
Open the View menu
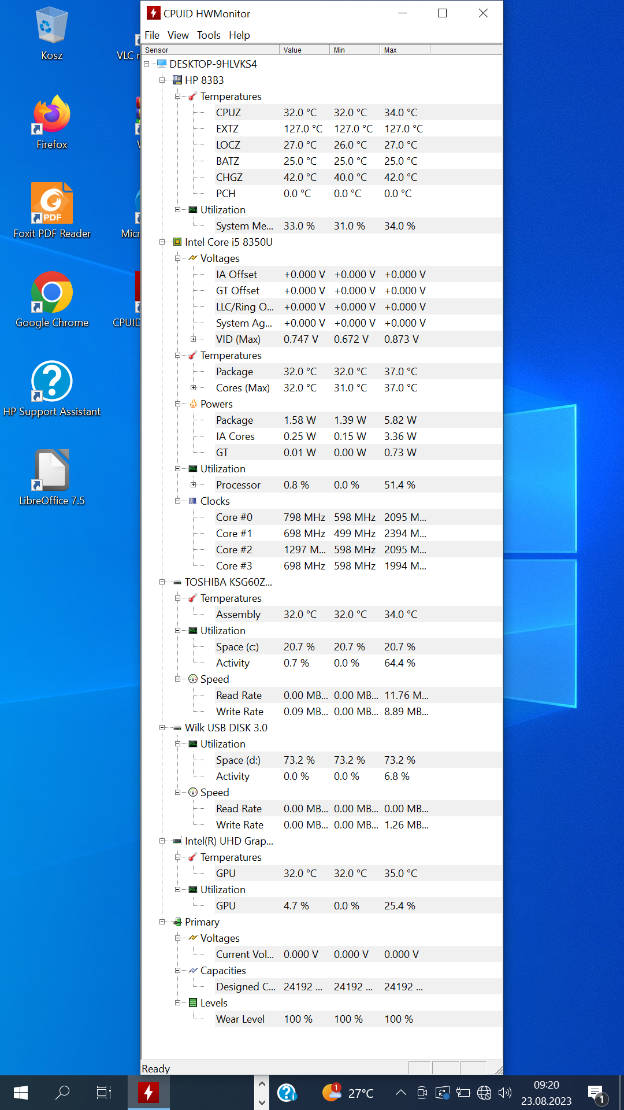178,35
